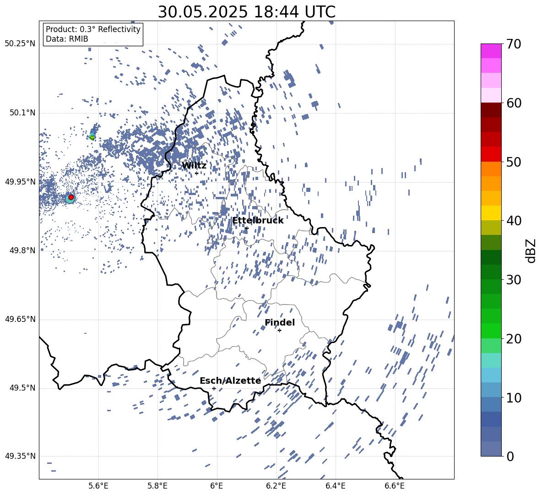Click the colorbar tick label "70"
542x495 pixels.
514,44
